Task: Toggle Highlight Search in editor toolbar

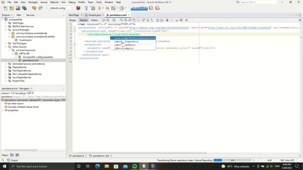Action: (134, 20)
